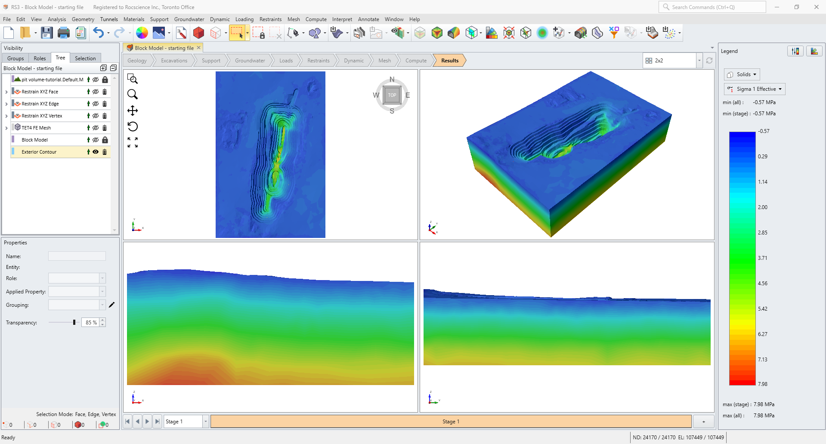Open the Solids dropdown in Legend
Viewport: 826px width, 444px height.
[x=742, y=74]
